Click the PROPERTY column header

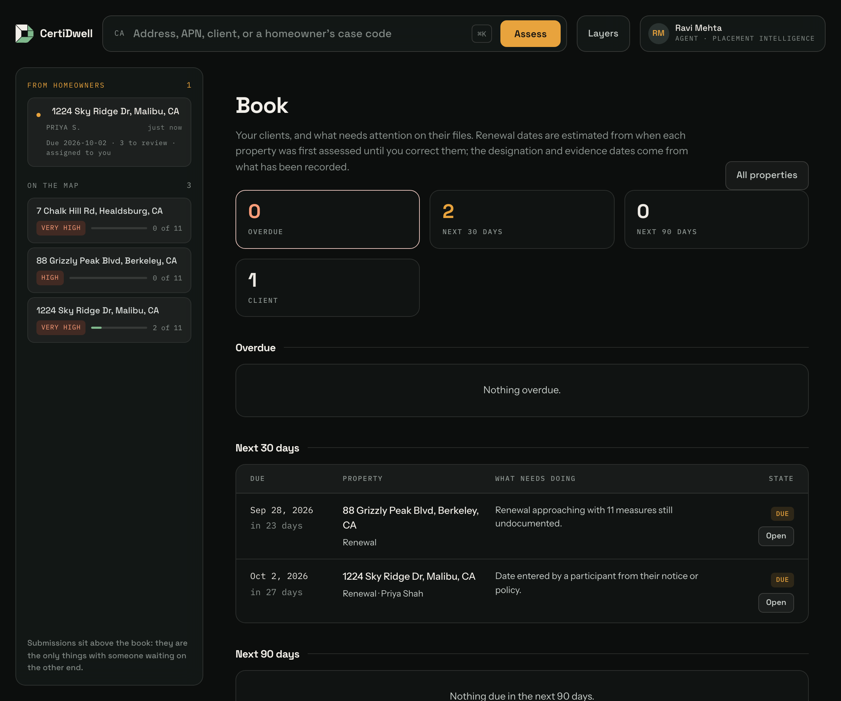[x=362, y=478]
